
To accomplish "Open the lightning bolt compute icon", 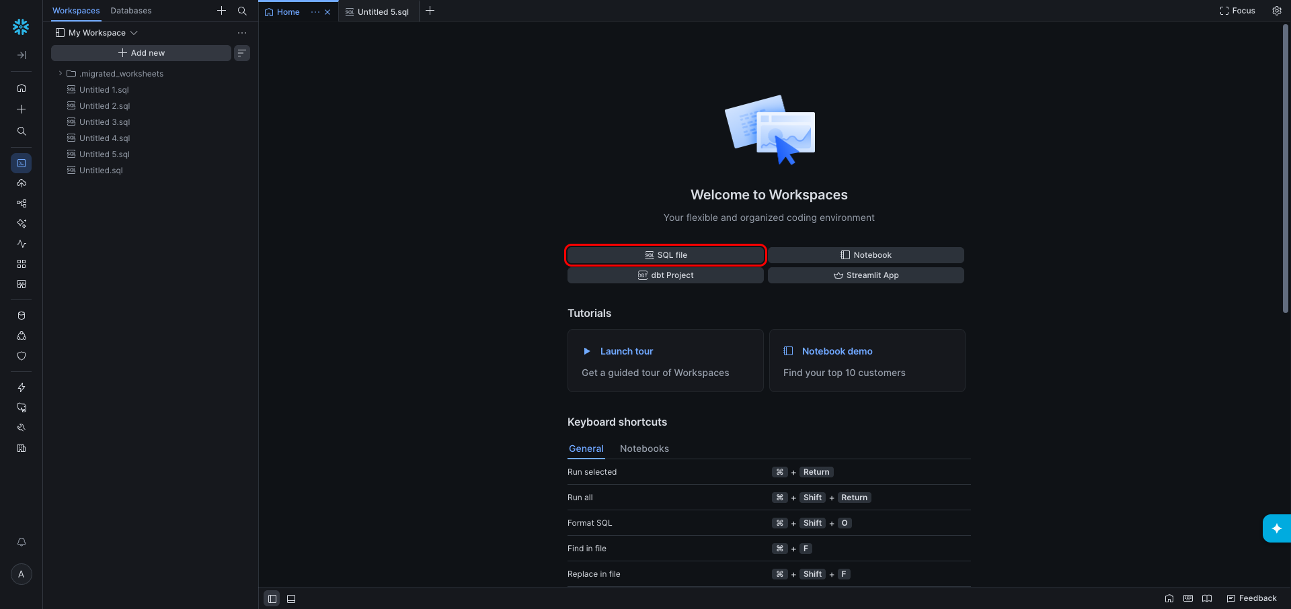I will (x=22, y=387).
